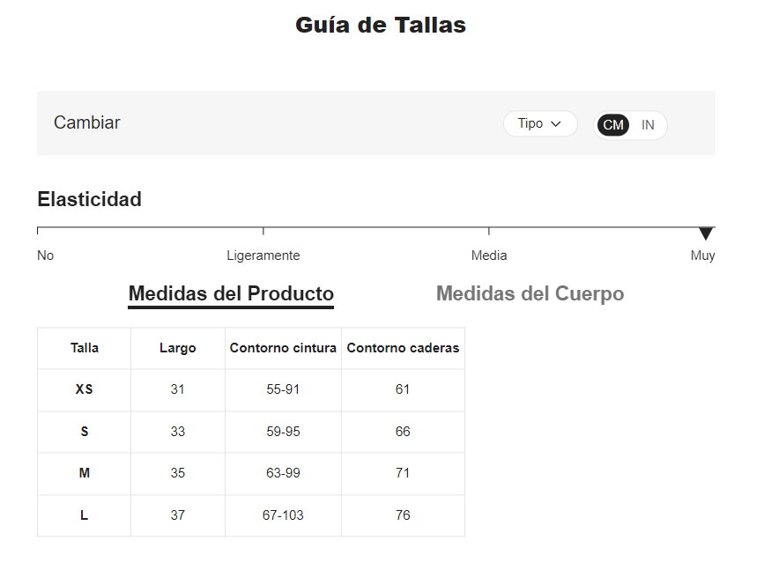Click the elasticity triangle marker
This screenshot has width=764, height=570.
(706, 233)
